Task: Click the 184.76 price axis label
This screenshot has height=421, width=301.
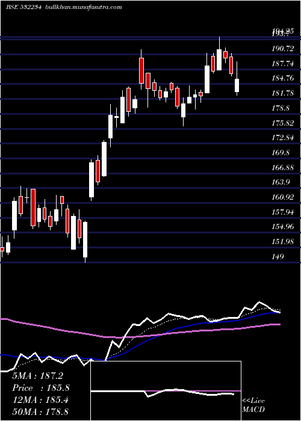Action: pyautogui.click(x=283, y=78)
